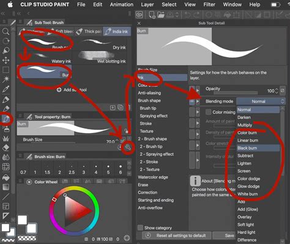Click Add sub tool
Viewport: 290px width, 244px height.
tap(72, 90)
